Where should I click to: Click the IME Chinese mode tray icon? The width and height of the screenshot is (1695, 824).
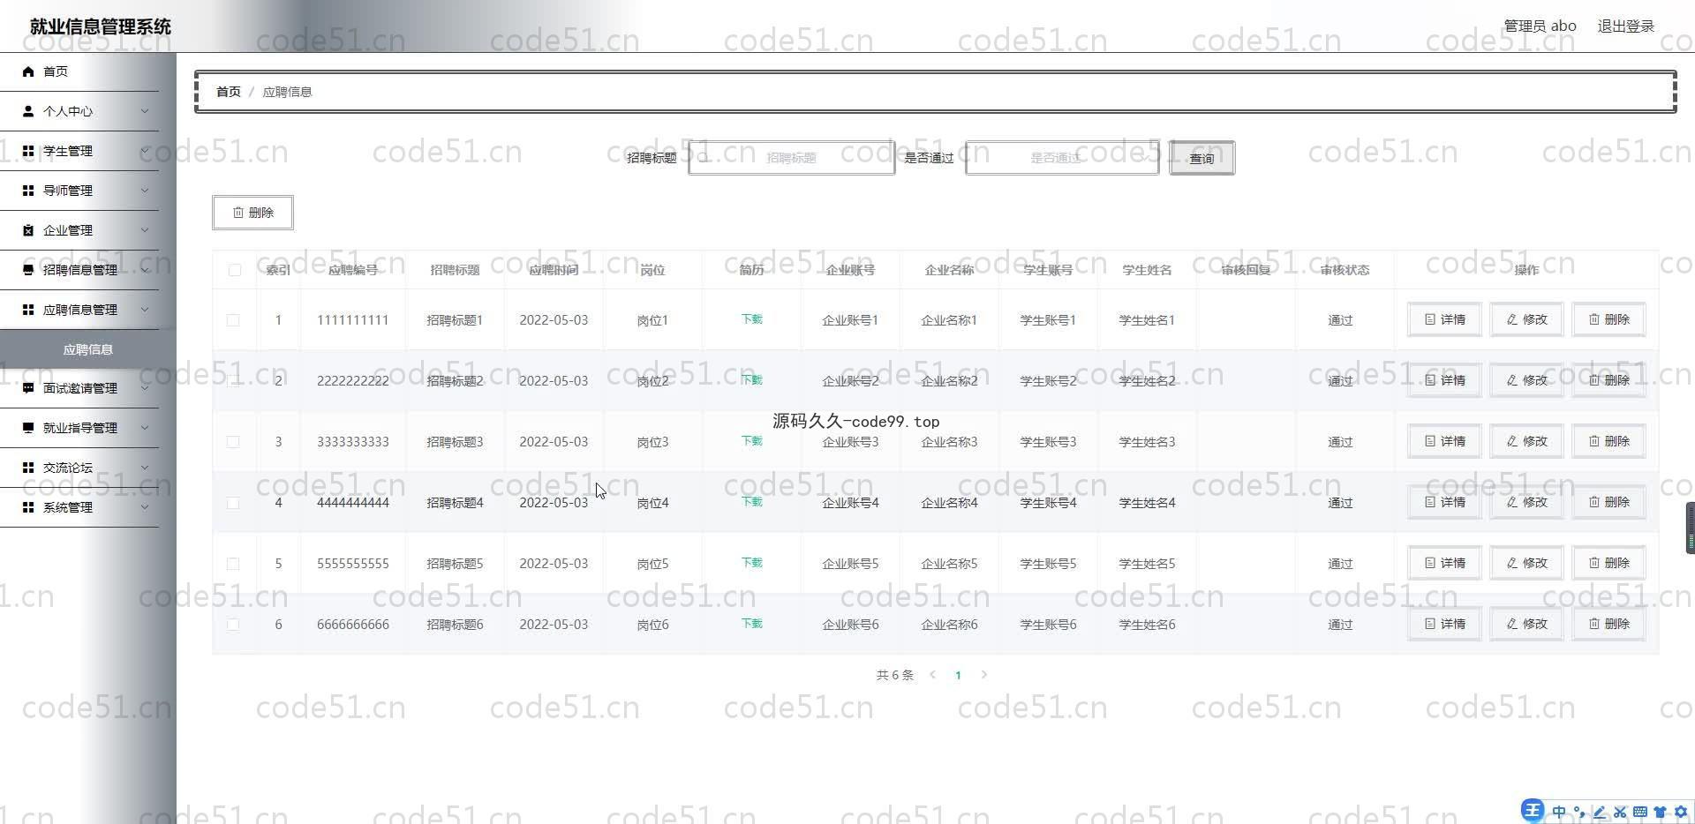tap(1559, 812)
